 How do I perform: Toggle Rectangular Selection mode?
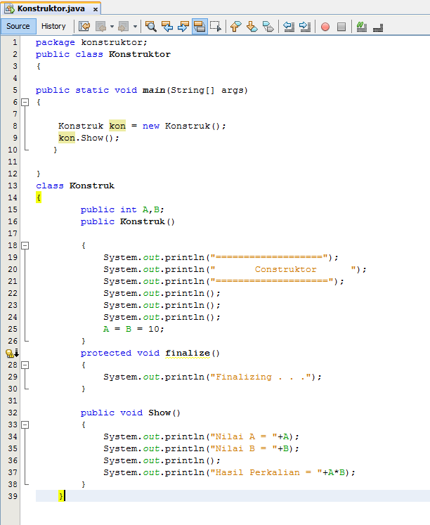(216, 26)
